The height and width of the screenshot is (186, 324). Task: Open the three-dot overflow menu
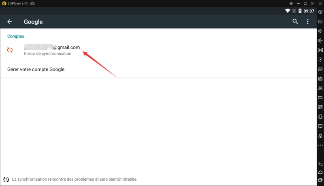pos(308,22)
